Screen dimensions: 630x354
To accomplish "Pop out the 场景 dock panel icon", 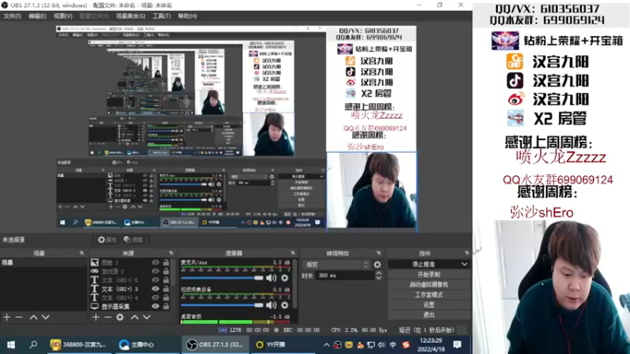I will (82, 253).
